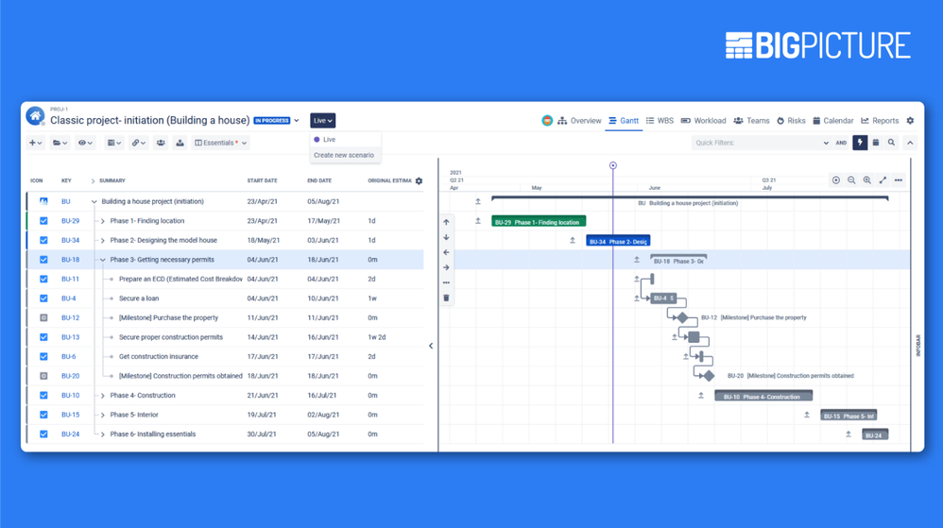Open the eye view options dropdown
Viewport: 943px width, 528px height.
click(85, 144)
